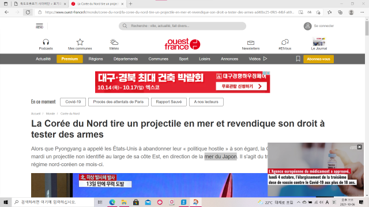Click the Rapport Sauvé topic button

coord(169,102)
